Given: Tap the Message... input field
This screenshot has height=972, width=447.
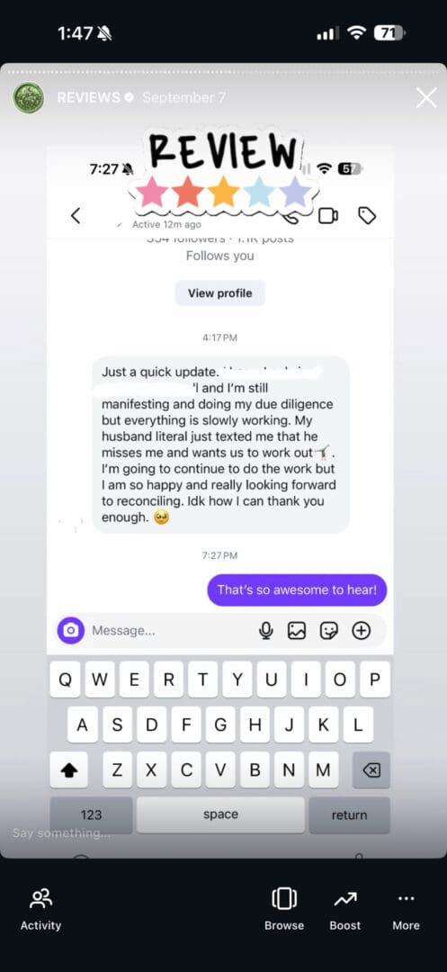Looking at the screenshot, I should pyautogui.click(x=170, y=630).
